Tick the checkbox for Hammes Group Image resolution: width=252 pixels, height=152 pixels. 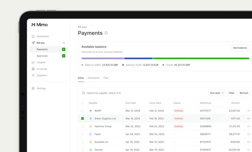coord(82,126)
